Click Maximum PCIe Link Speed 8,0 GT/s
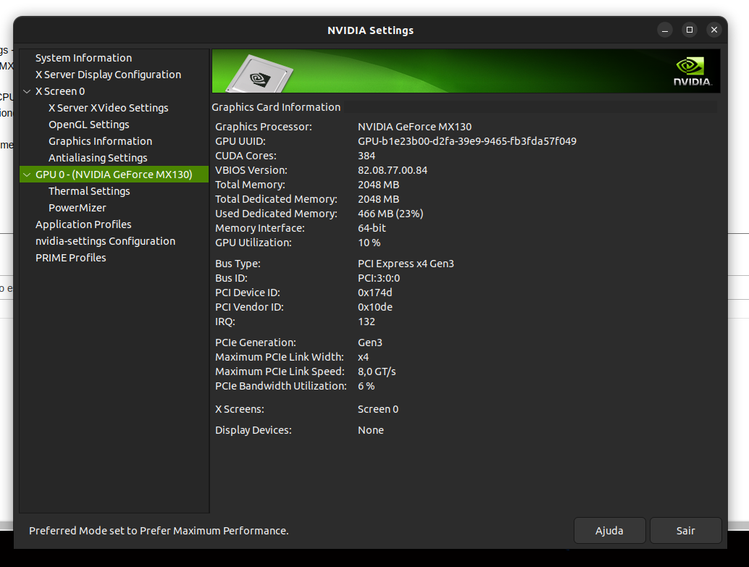Image resolution: width=749 pixels, height=567 pixels. (377, 371)
